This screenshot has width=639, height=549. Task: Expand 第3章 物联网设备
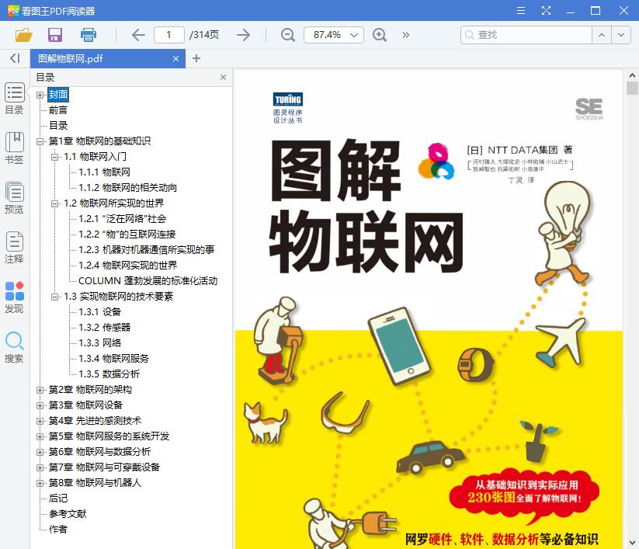click(40, 405)
